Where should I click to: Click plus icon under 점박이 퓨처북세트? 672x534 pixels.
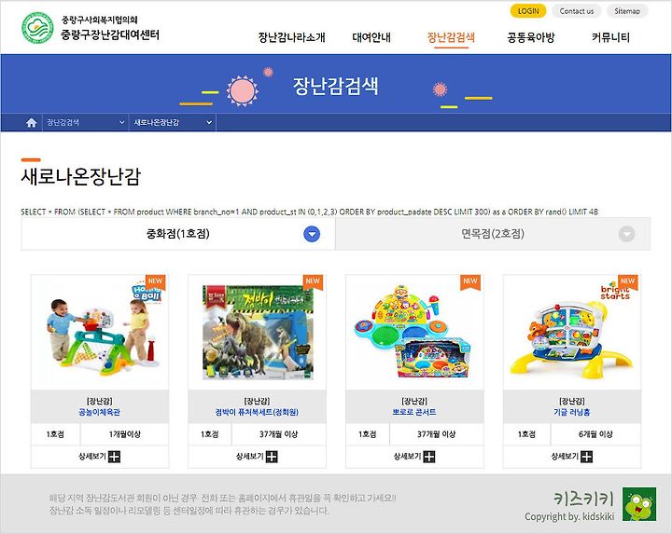tap(272, 457)
